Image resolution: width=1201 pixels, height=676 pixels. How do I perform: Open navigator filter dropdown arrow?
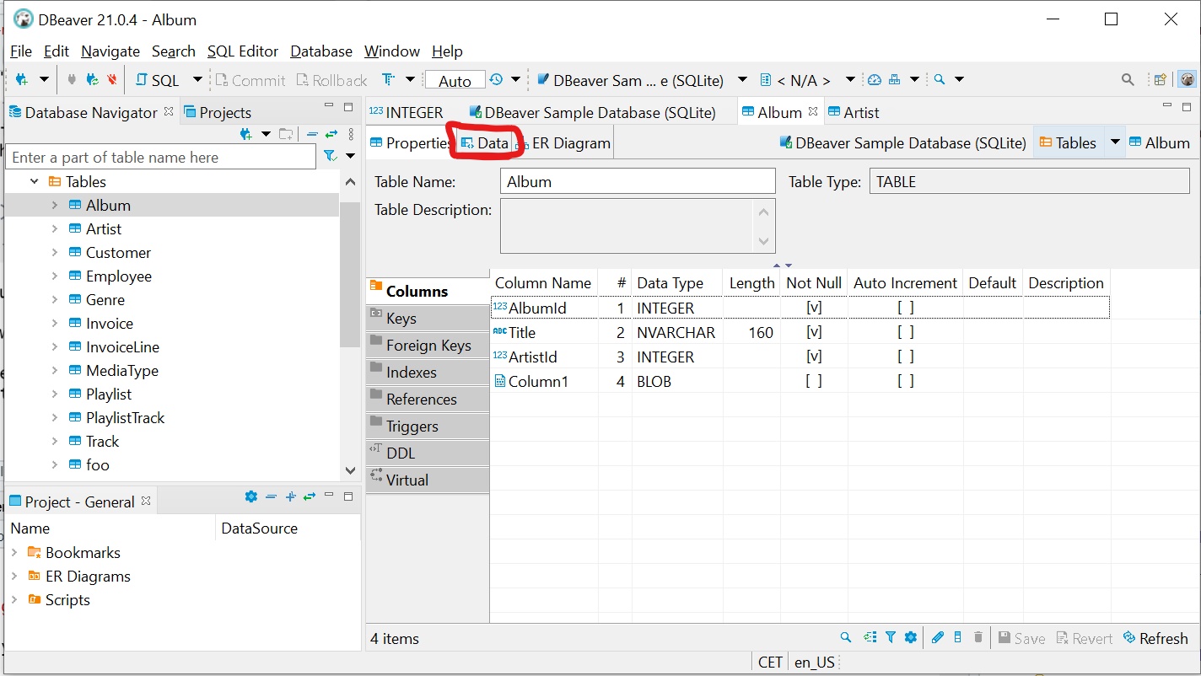tap(350, 157)
